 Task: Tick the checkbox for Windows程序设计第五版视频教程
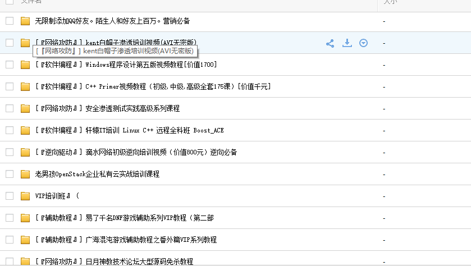[10, 65]
